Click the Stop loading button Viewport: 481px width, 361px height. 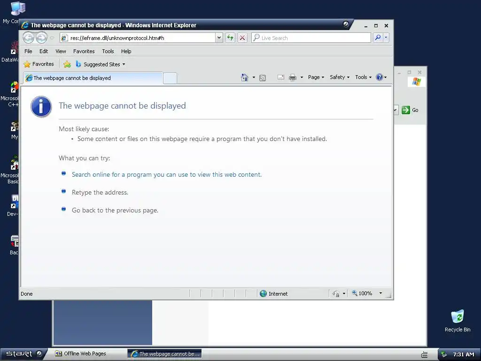(x=242, y=38)
